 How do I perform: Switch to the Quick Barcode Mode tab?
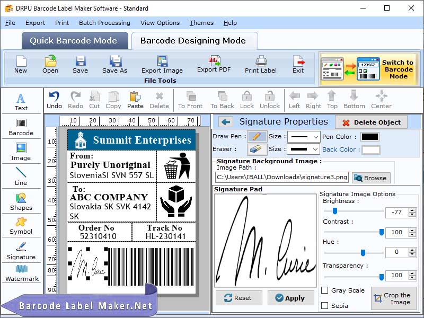coord(75,41)
